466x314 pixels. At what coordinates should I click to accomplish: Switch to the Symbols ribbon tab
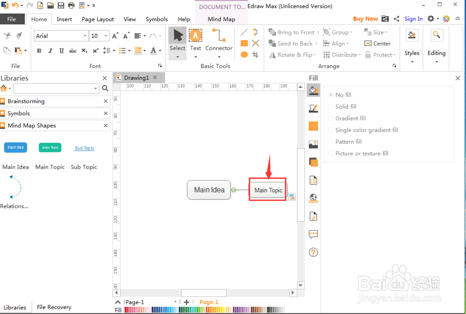157,19
